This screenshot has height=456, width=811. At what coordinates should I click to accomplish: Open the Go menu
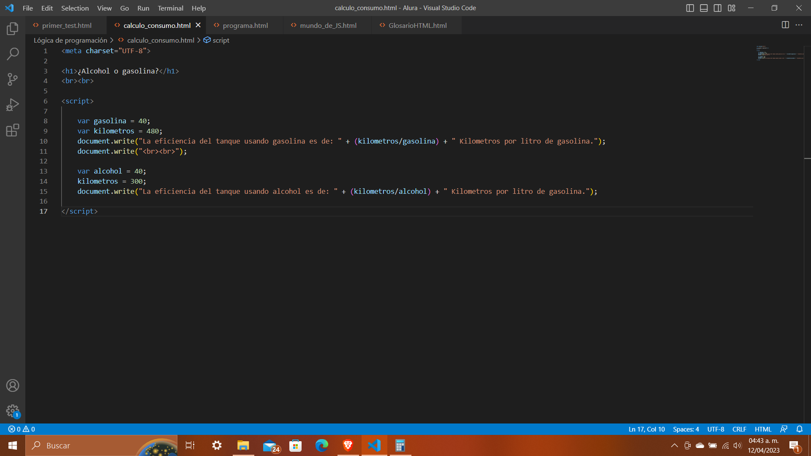(124, 8)
